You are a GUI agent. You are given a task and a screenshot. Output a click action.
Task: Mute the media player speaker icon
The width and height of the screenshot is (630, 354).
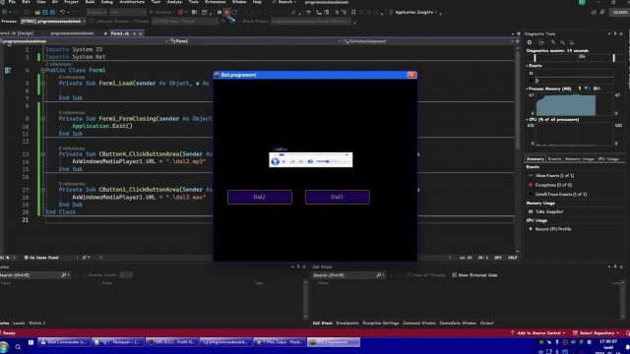pyautogui.click(x=310, y=161)
